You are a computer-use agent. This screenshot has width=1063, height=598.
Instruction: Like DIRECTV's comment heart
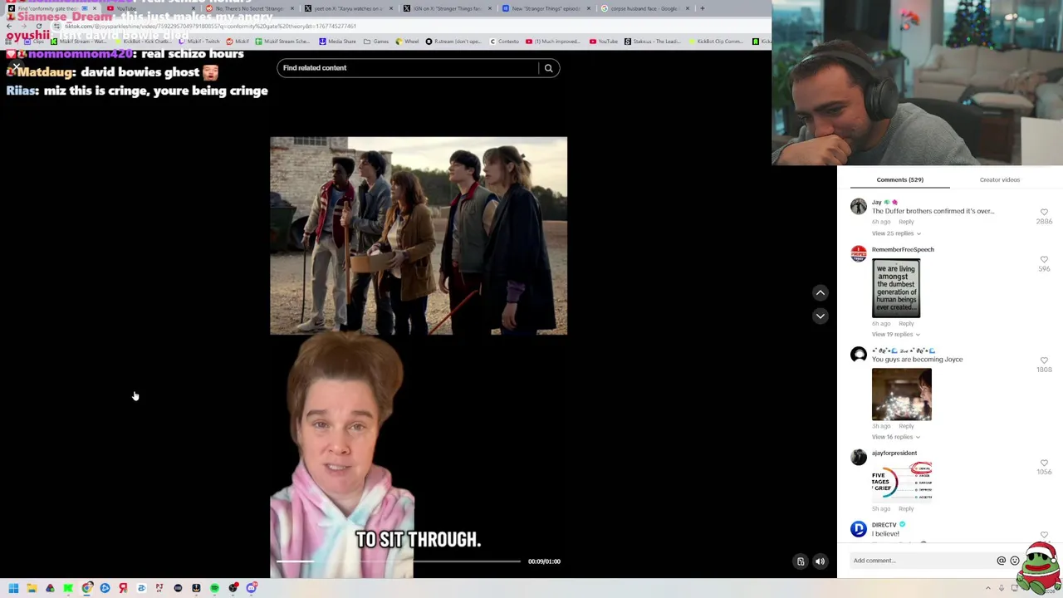1044,535
